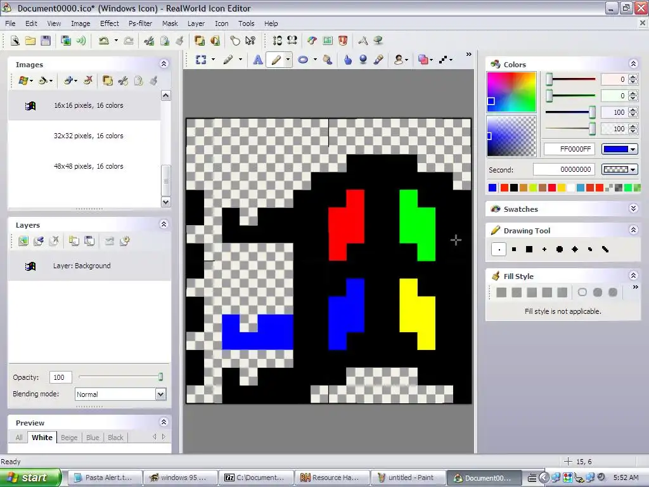Click the tree icon in top toolbar
Image resolution: width=649 pixels, height=487 pixels.
click(x=378, y=41)
